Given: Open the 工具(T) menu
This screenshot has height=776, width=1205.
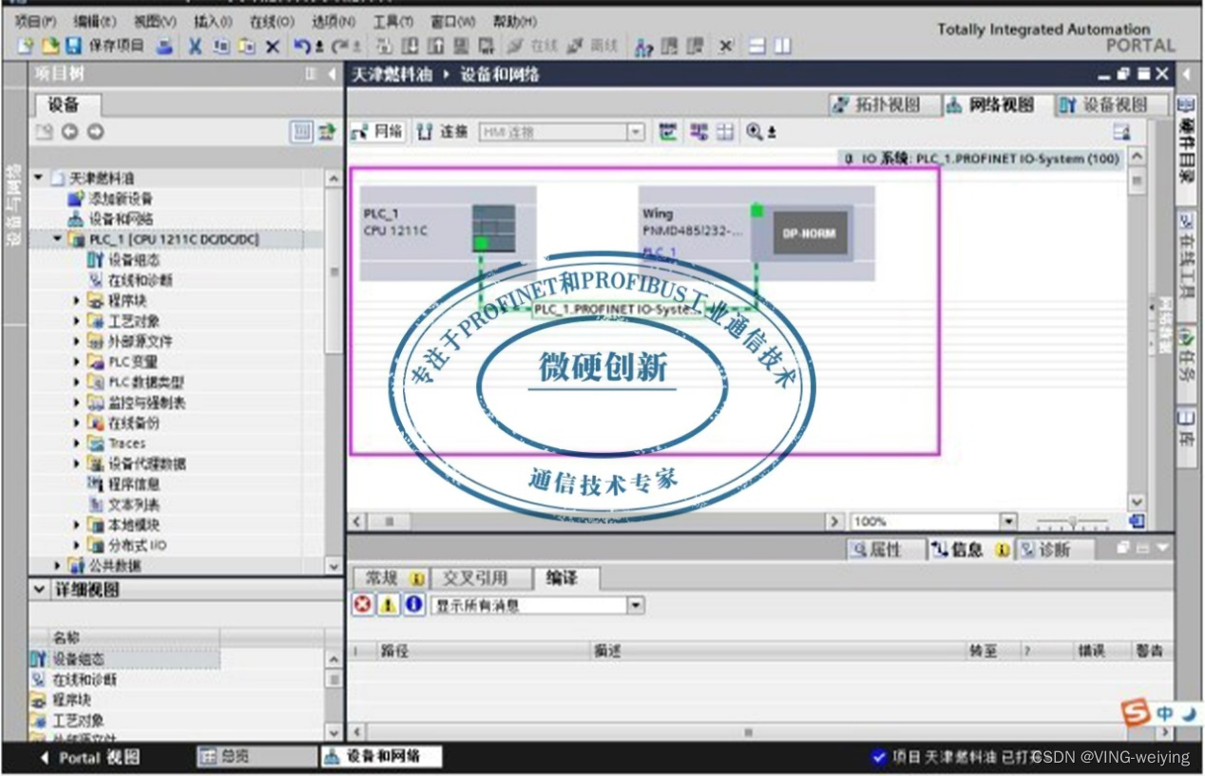Looking at the screenshot, I should coord(393,21).
